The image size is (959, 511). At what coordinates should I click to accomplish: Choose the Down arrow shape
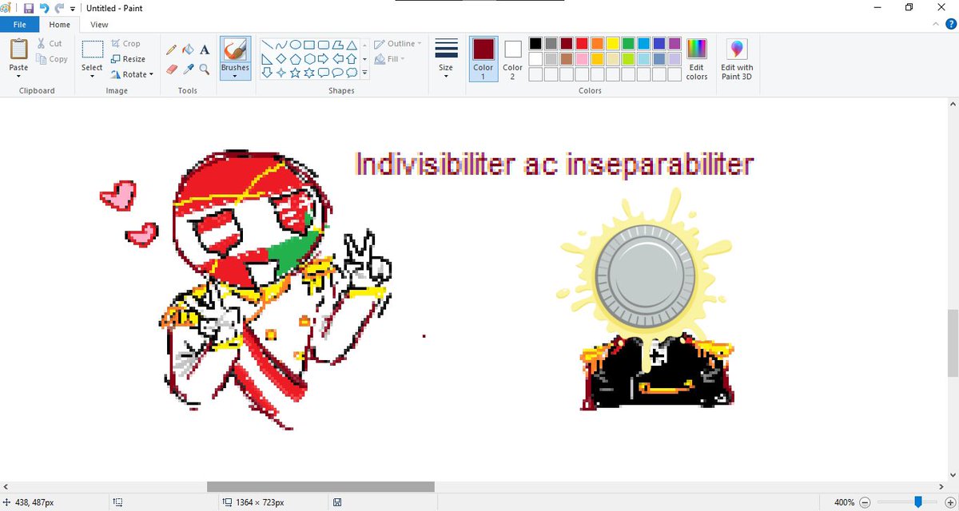(x=268, y=73)
